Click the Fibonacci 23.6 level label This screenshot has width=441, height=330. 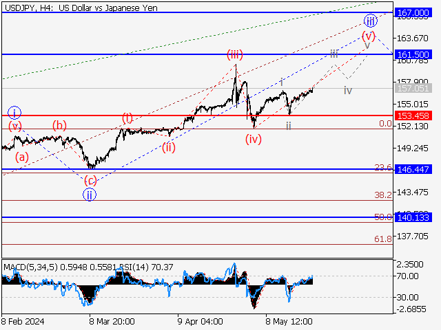tap(383, 168)
